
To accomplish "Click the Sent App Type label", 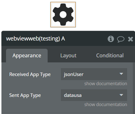I will 25,95.
